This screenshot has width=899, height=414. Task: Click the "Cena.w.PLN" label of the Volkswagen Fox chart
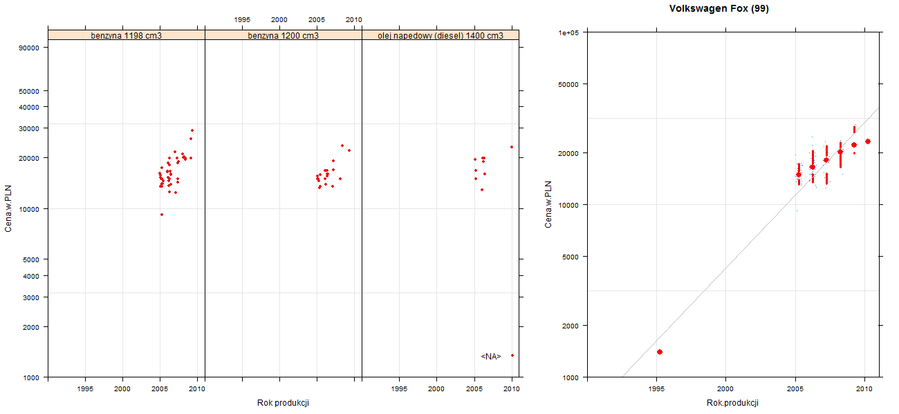tap(548, 204)
